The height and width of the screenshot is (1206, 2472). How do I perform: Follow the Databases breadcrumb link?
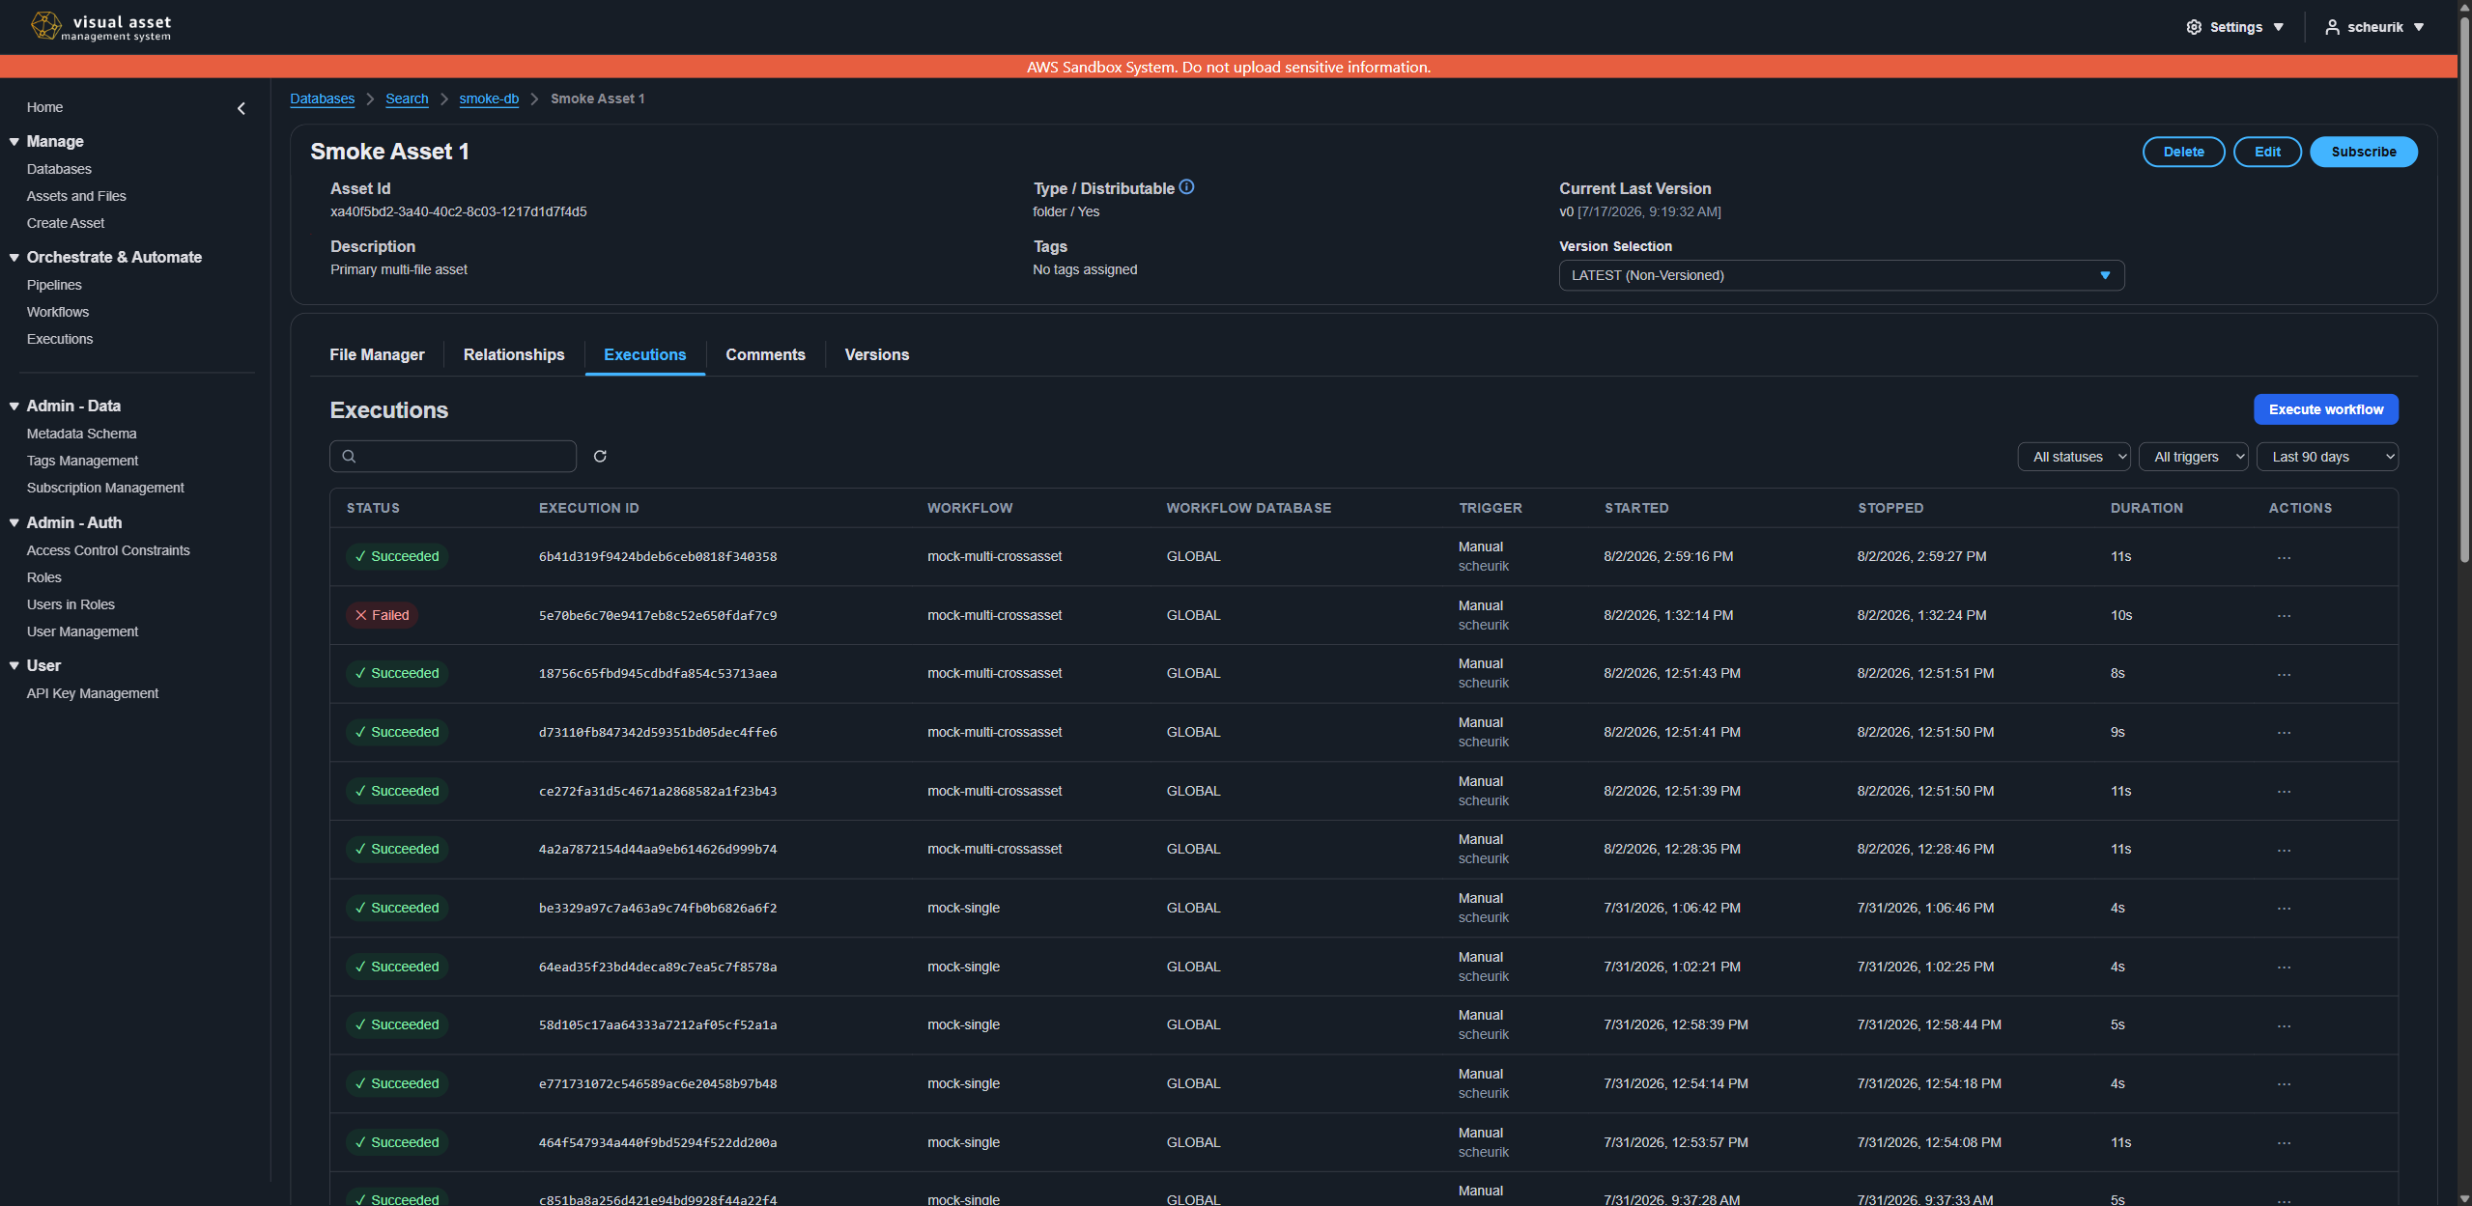(x=322, y=98)
